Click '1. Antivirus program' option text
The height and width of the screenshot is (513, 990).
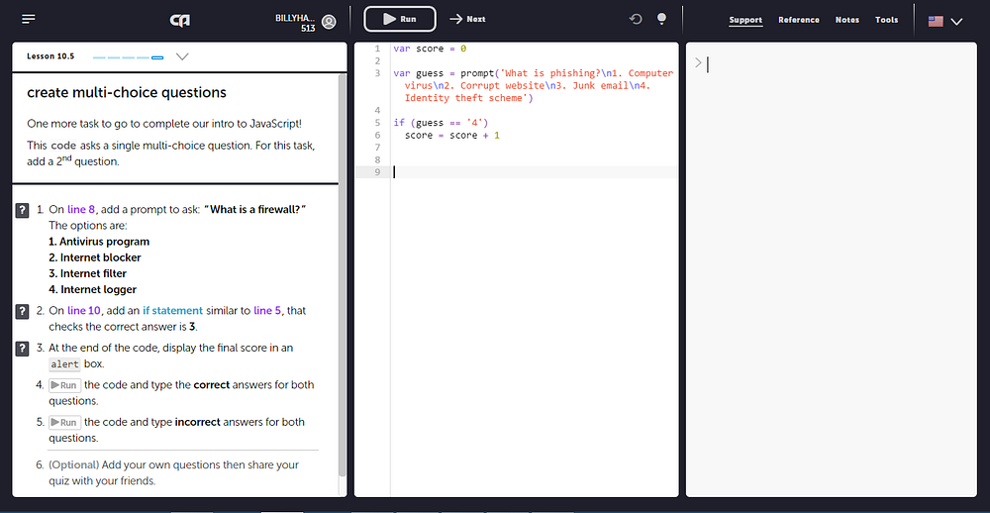pyautogui.click(x=99, y=242)
